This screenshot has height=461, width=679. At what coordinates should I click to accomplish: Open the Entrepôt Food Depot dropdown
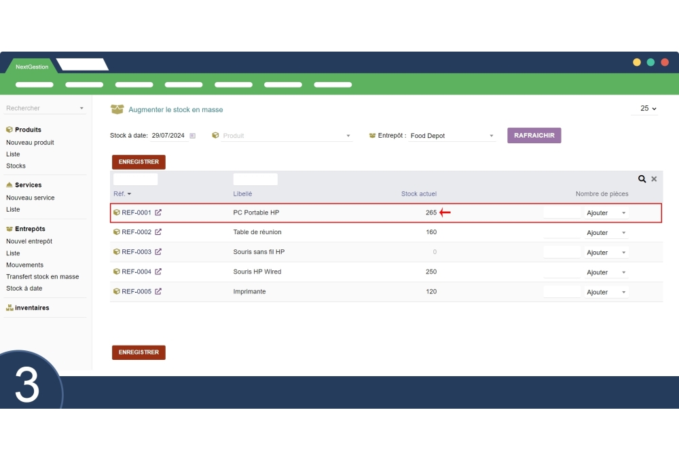[492, 136]
